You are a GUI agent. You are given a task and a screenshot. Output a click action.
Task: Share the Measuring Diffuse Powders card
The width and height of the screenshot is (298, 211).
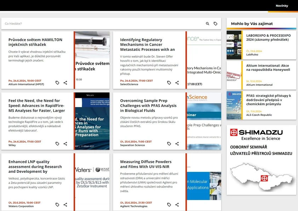177,205
